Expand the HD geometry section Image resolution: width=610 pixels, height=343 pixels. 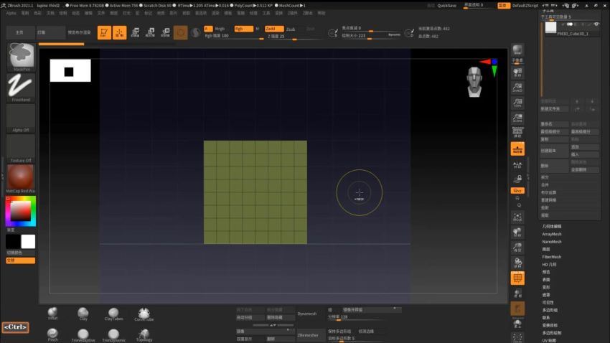point(549,265)
